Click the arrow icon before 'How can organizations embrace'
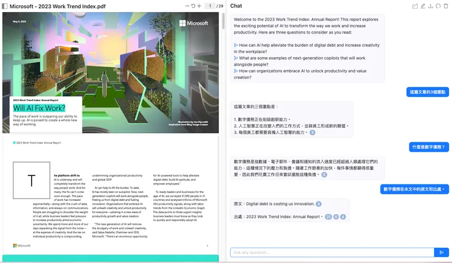This screenshot has height=263, width=452. point(236,71)
